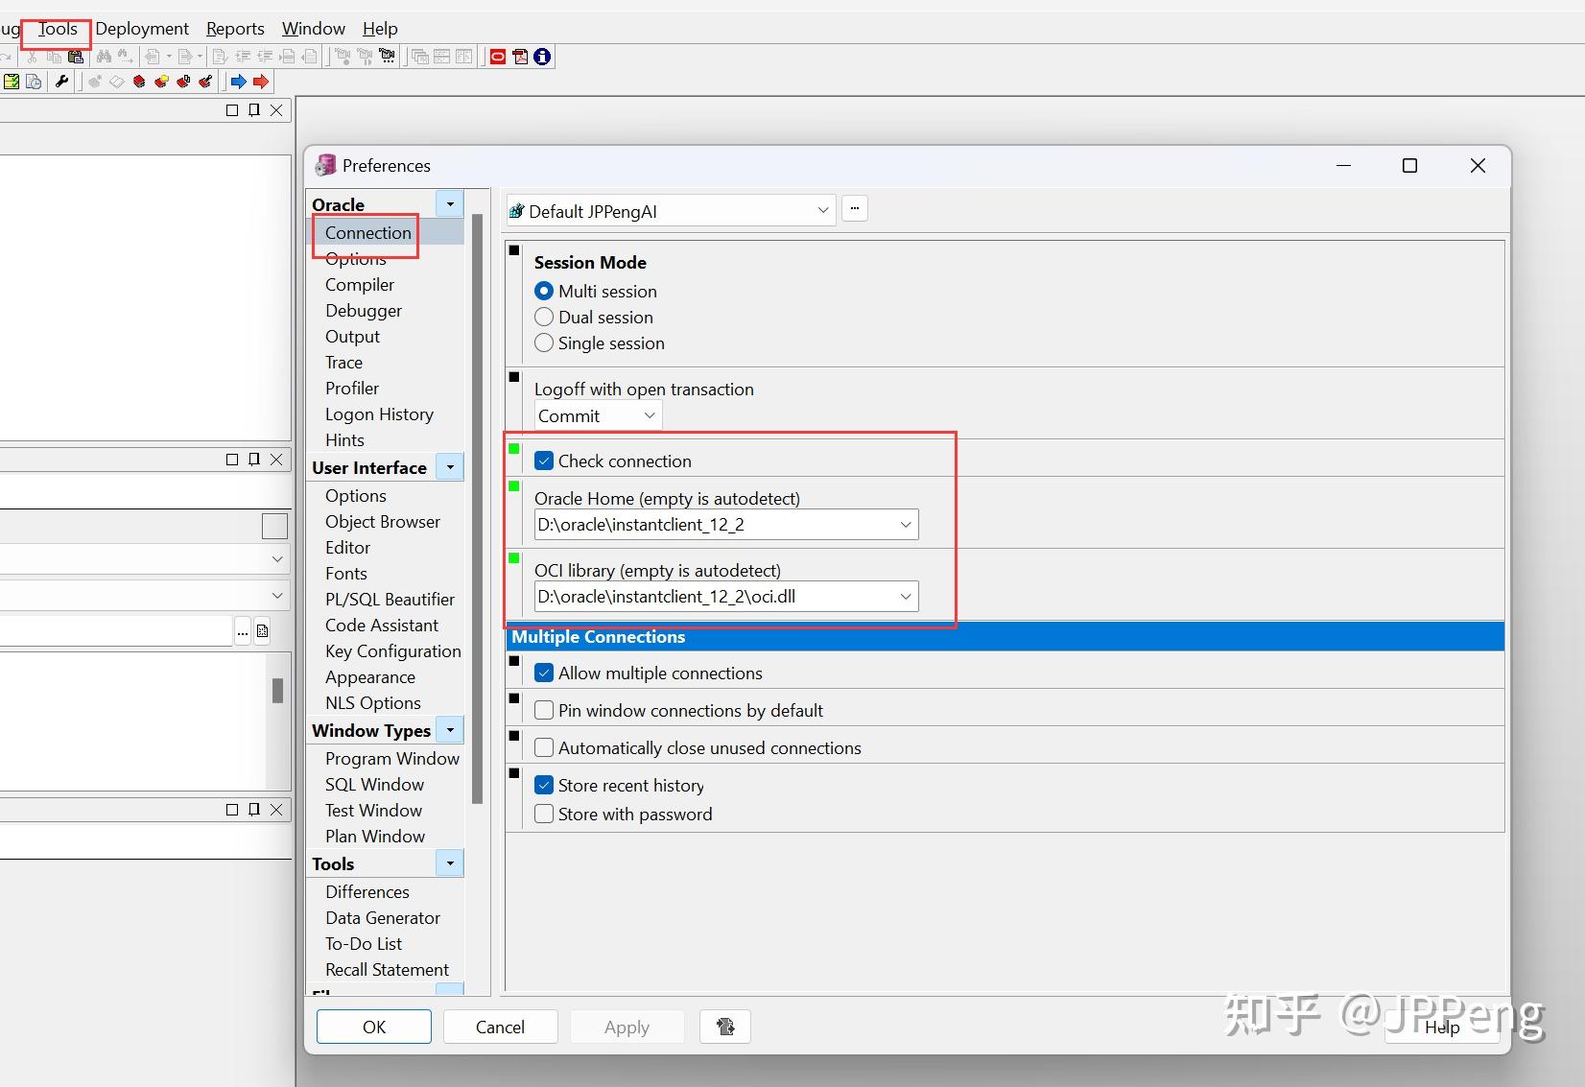Image resolution: width=1585 pixels, height=1087 pixels.
Task: Click the red execute arrow icon
Action: (260, 82)
